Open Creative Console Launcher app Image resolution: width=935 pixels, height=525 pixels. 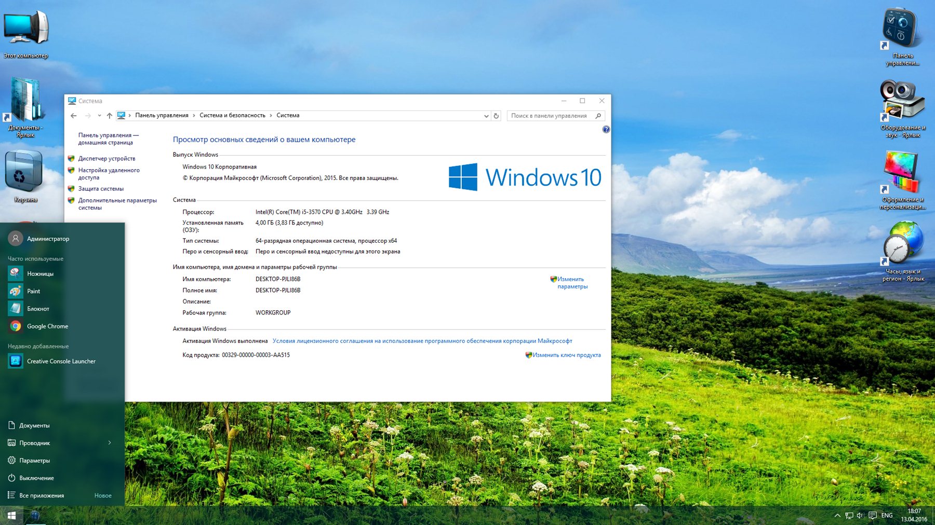[x=61, y=361]
